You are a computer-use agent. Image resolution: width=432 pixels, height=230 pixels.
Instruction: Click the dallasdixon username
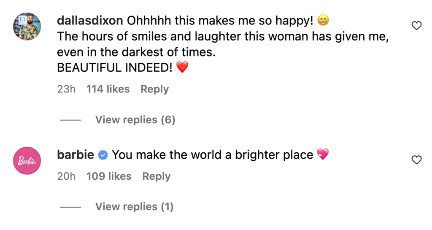pos(90,21)
